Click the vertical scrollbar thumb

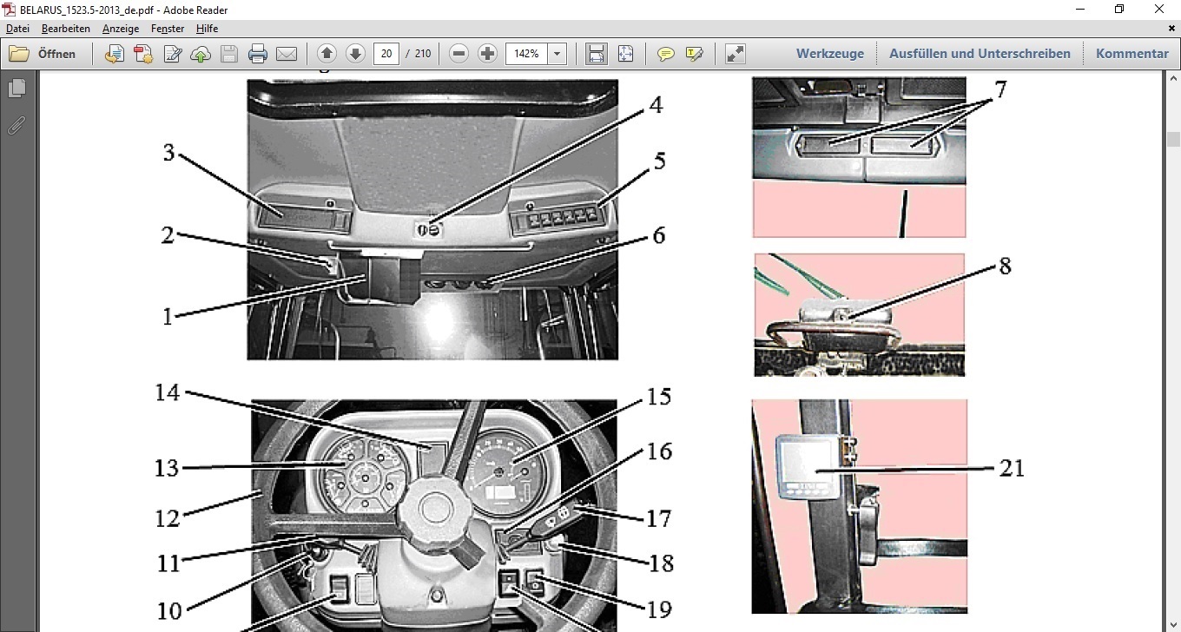[x=1173, y=139]
